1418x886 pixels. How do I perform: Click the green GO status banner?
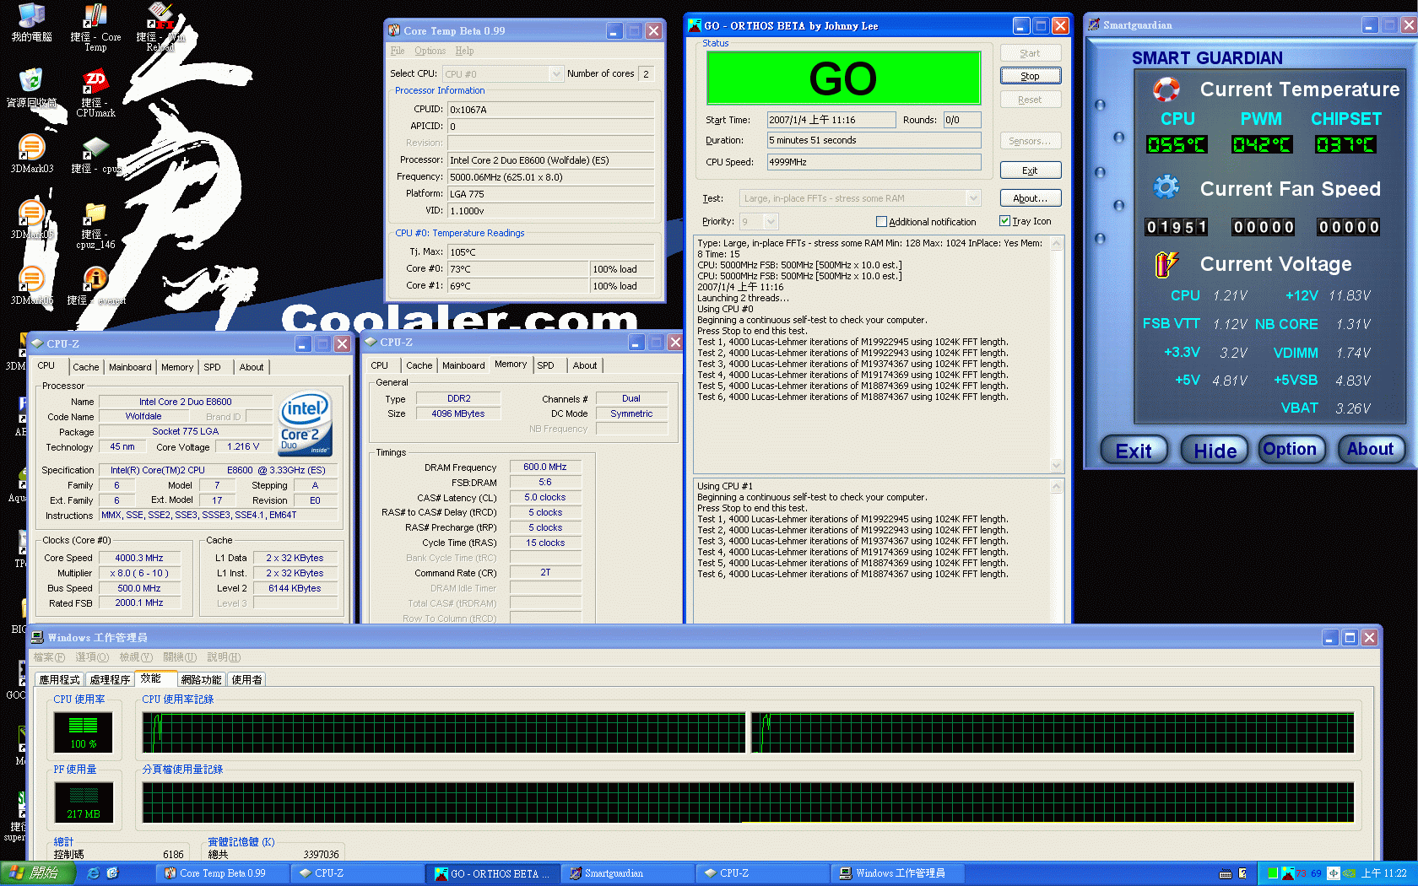(x=842, y=78)
